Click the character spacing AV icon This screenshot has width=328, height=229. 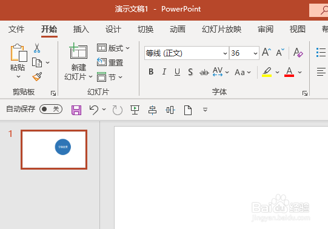point(218,71)
